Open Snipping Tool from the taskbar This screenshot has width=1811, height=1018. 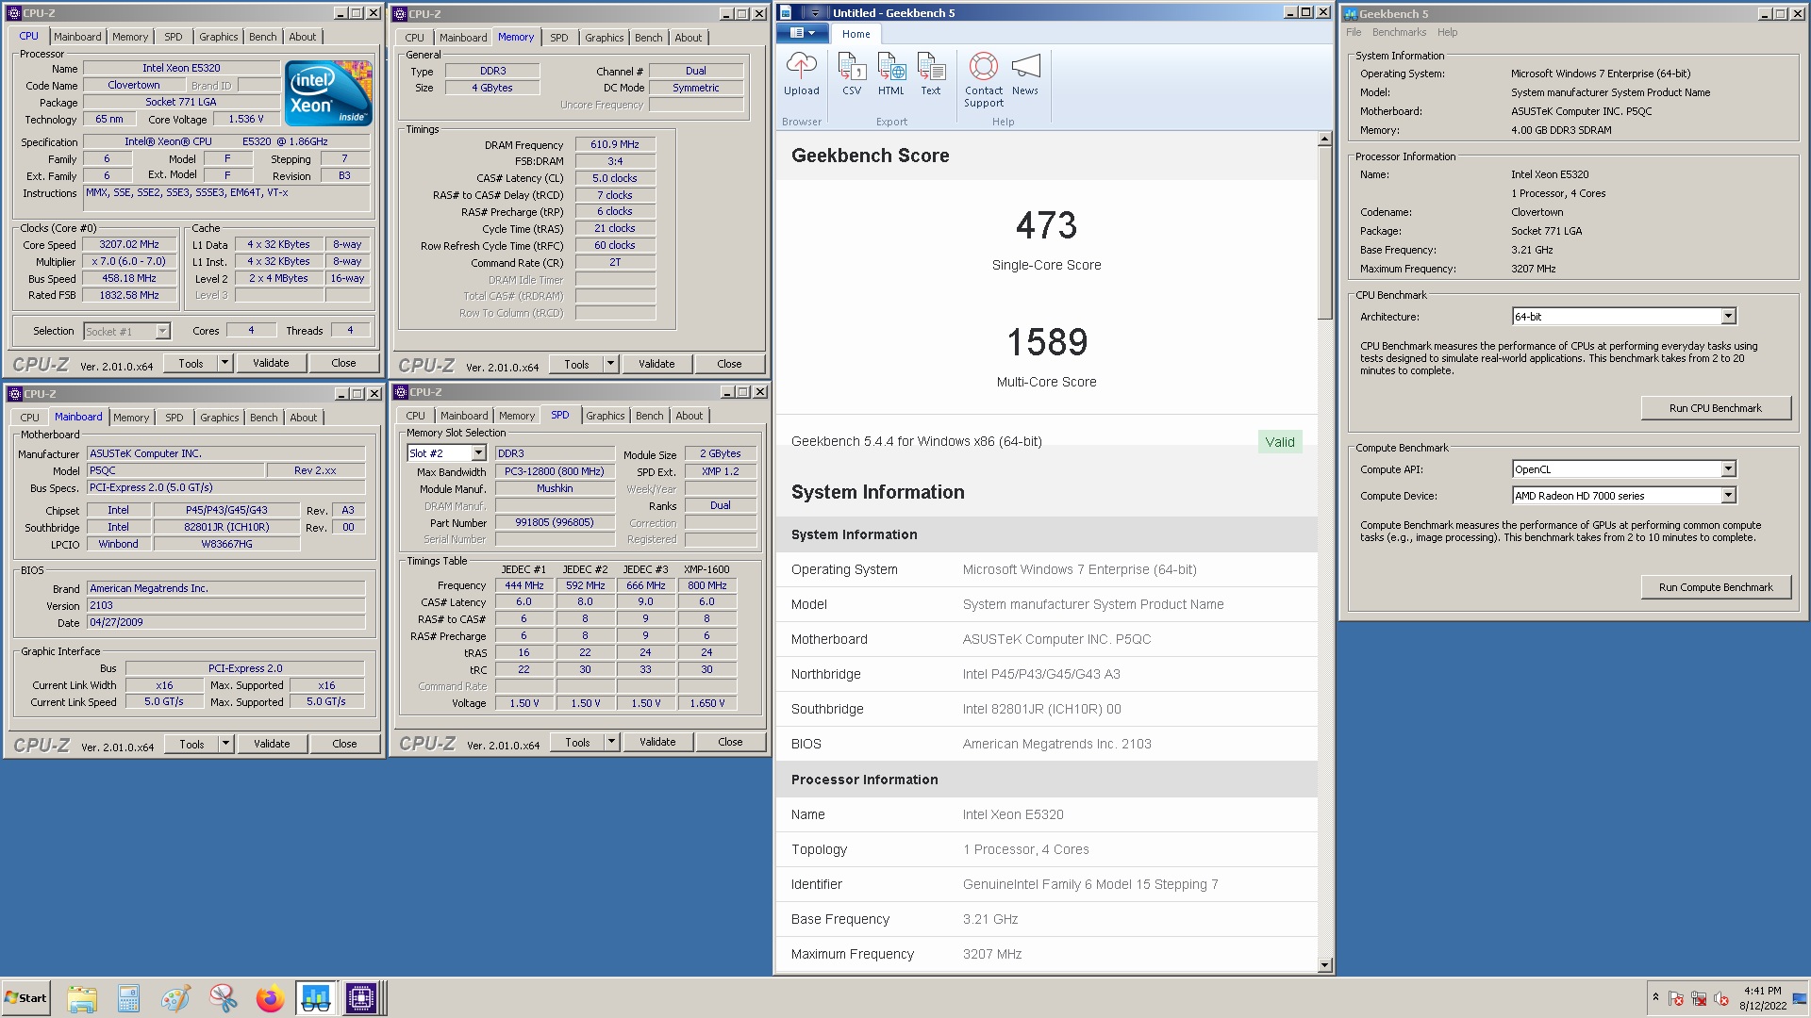coord(223,998)
